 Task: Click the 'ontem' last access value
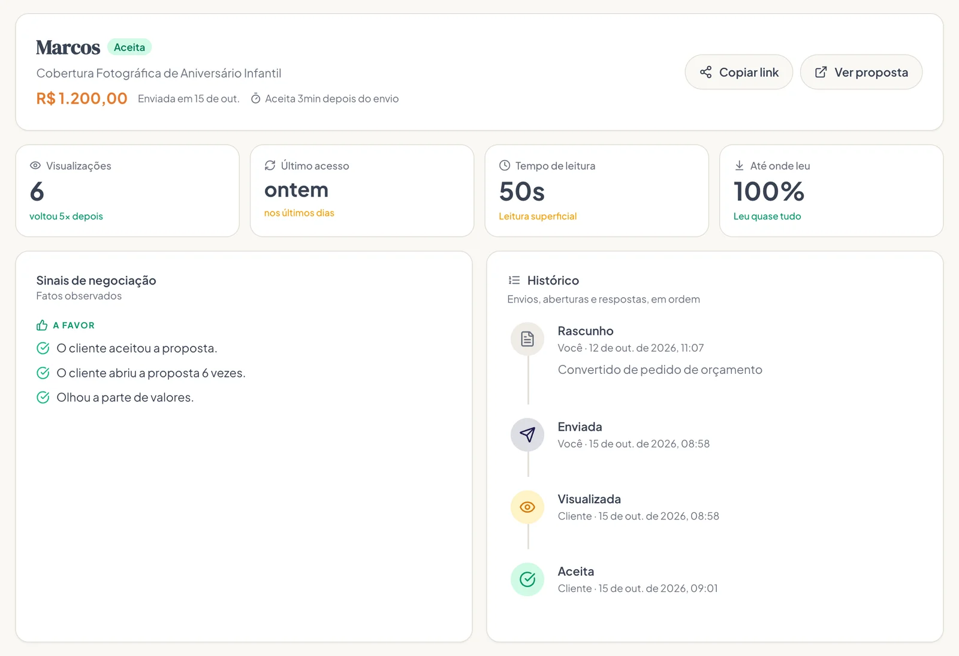point(296,190)
